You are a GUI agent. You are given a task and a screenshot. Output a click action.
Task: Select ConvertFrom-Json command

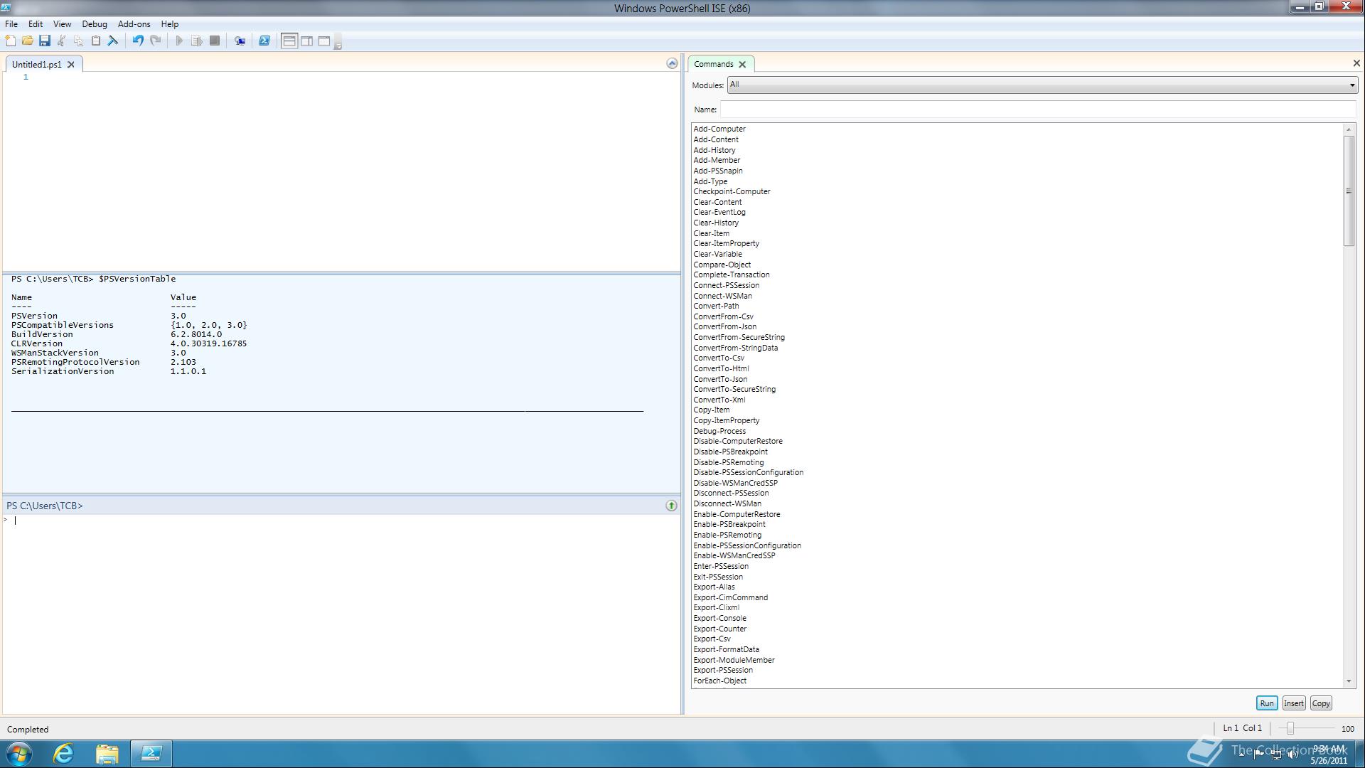point(724,326)
